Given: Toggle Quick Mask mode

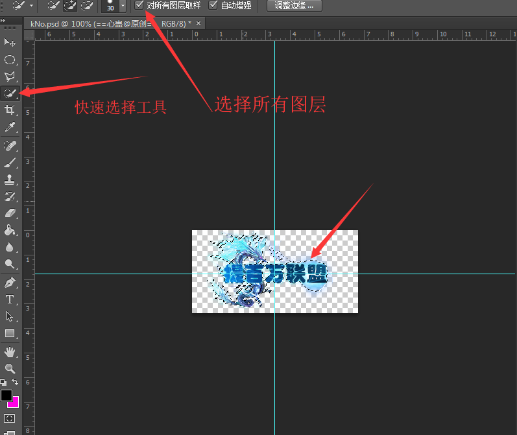Looking at the screenshot, I should pyautogui.click(x=9, y=419).
